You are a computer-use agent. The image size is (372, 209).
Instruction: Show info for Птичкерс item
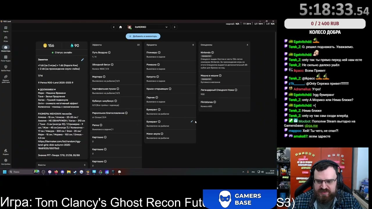(159, 53)
